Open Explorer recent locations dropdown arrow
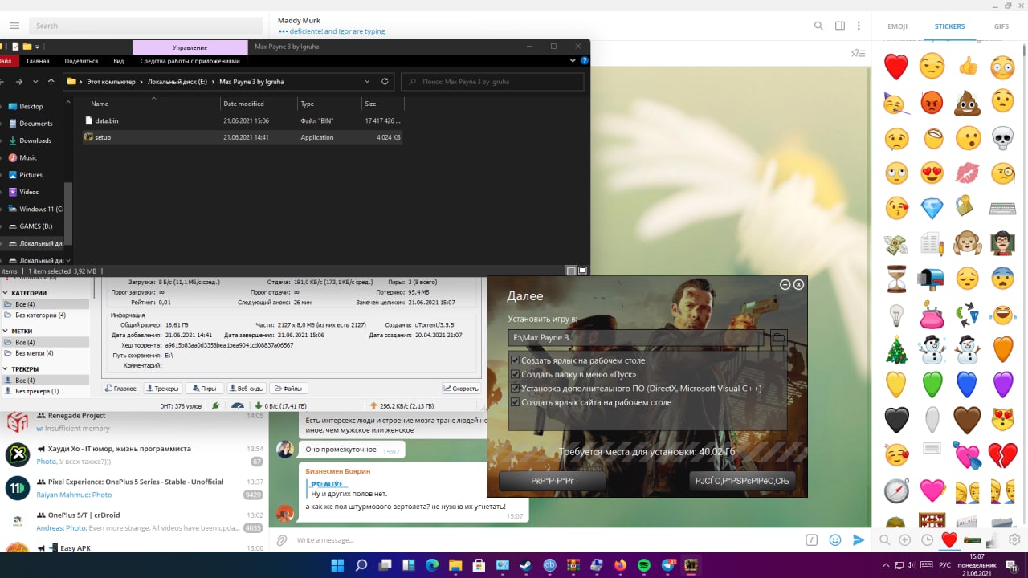Viewport: 1028px width, 578px height. coord(35,81)
